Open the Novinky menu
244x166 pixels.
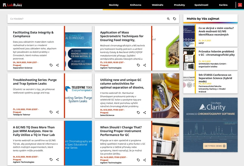coord(114,5)
